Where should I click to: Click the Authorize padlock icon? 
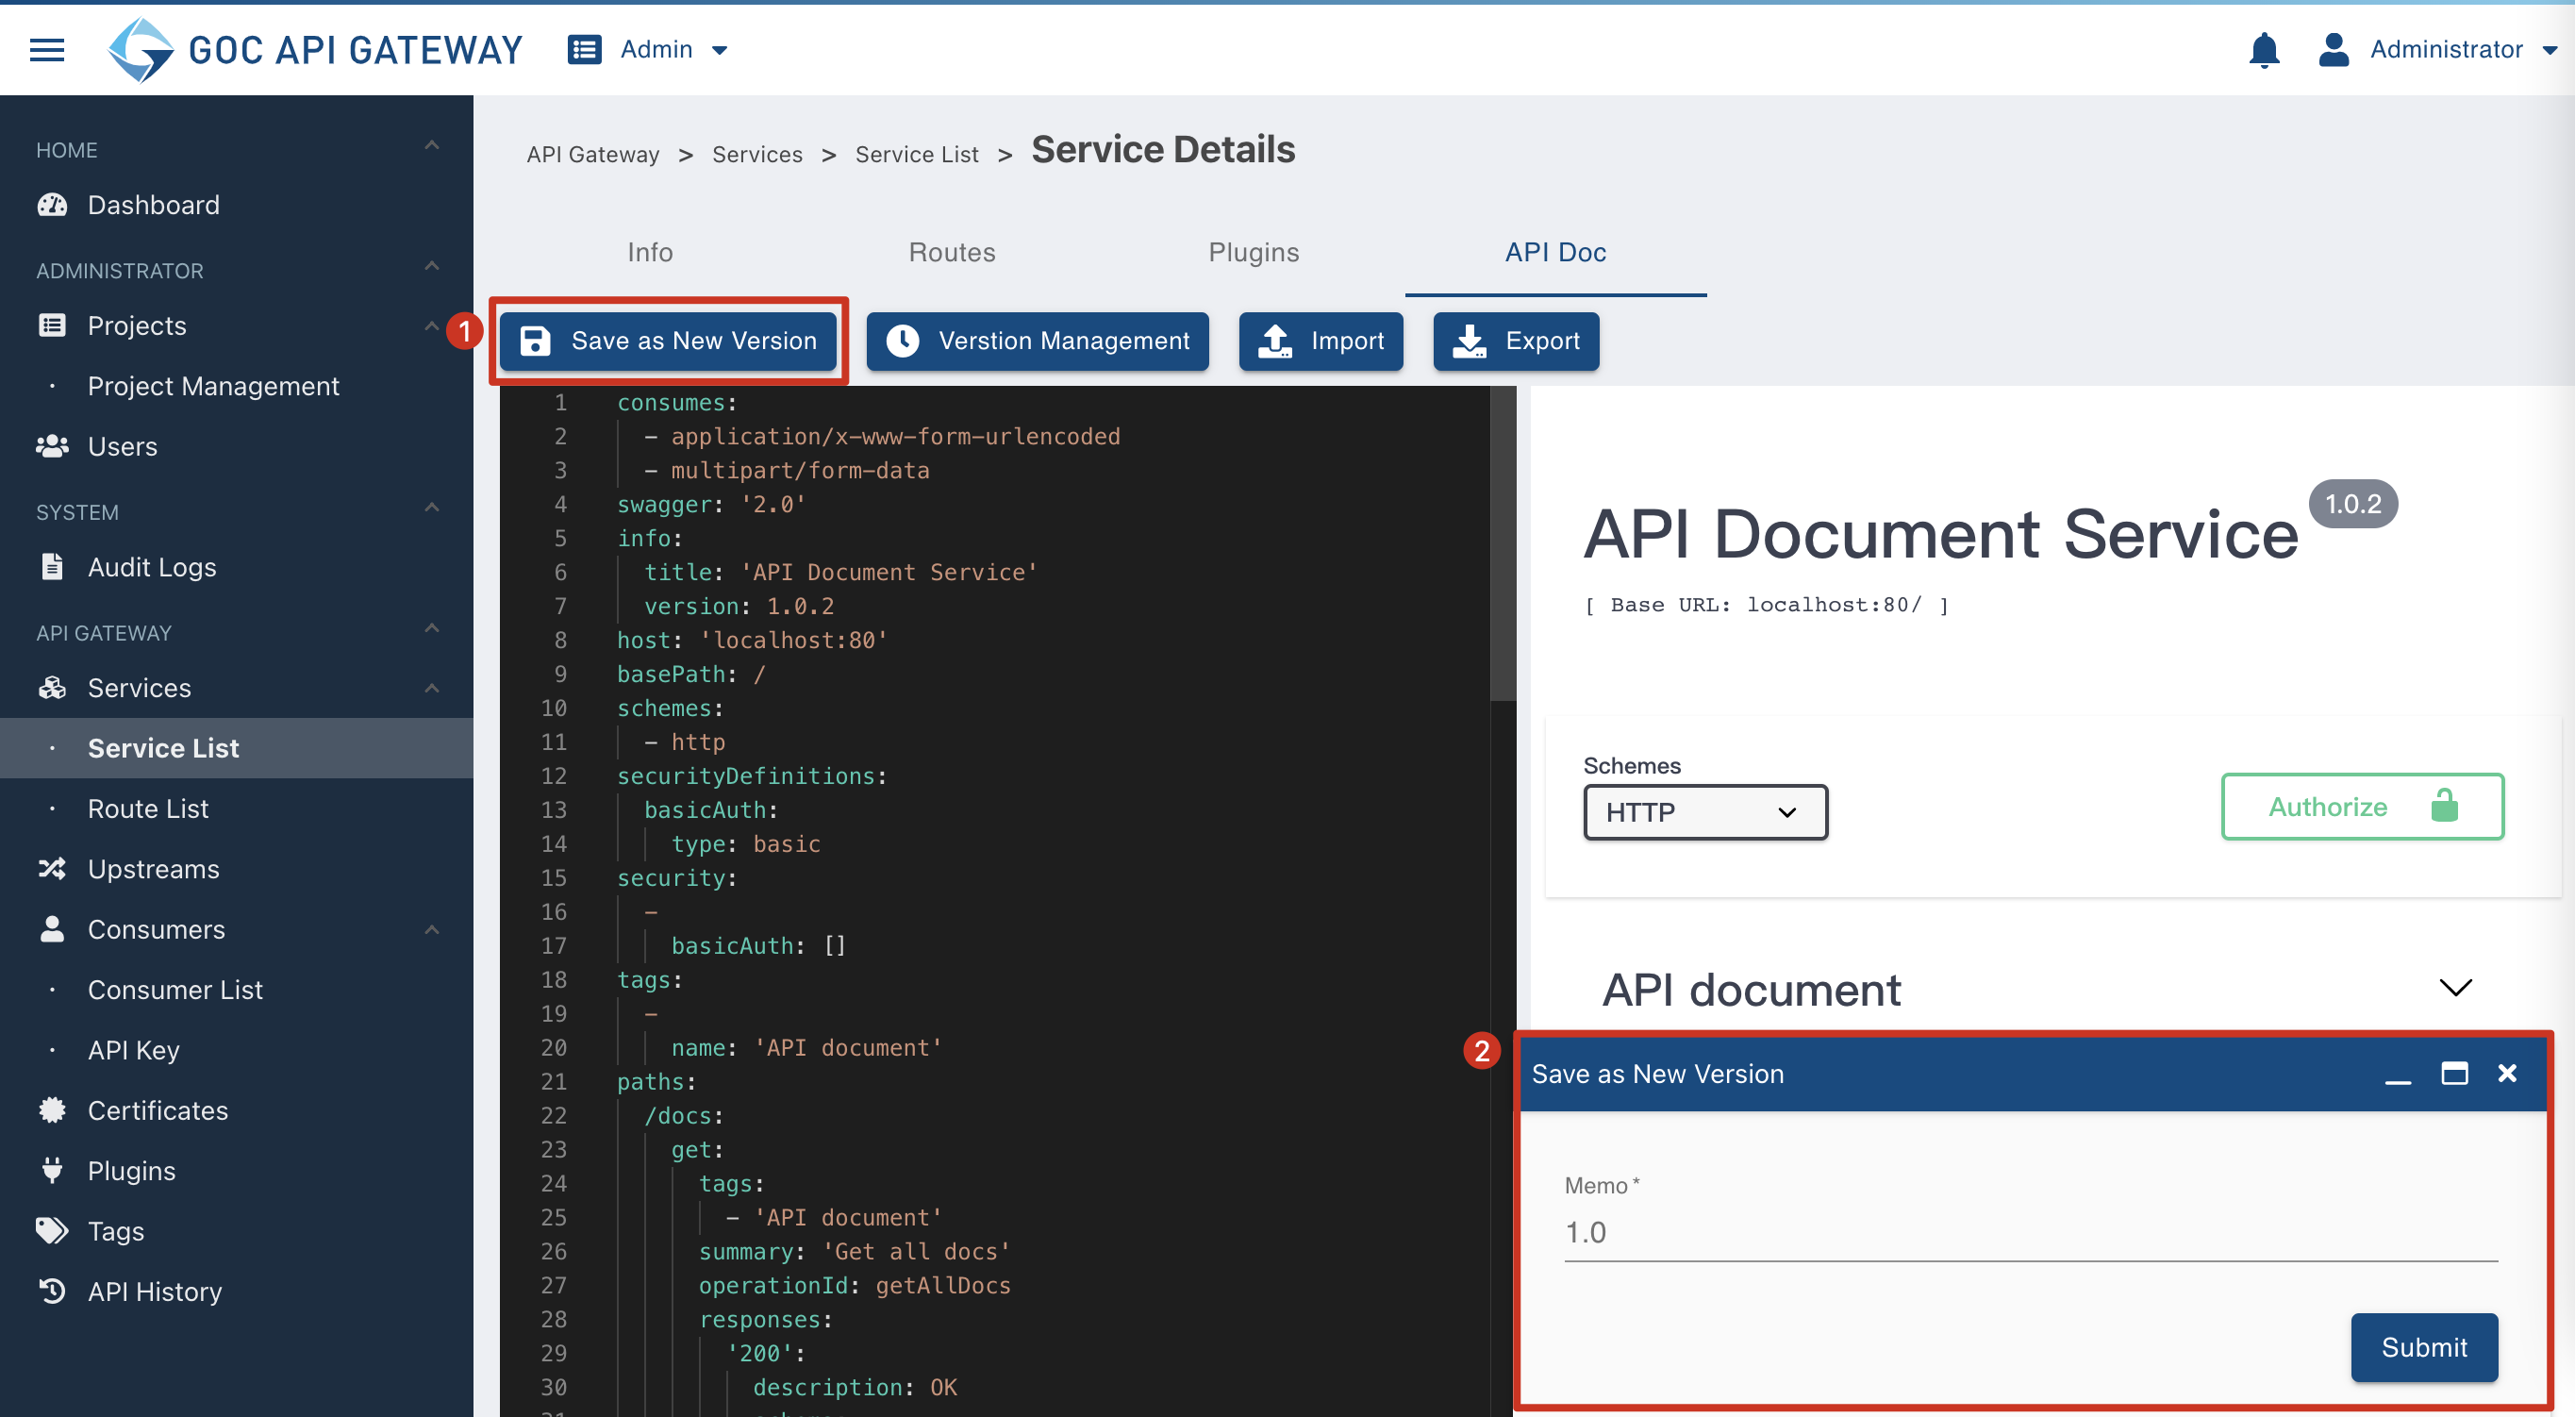(2444, 805)
